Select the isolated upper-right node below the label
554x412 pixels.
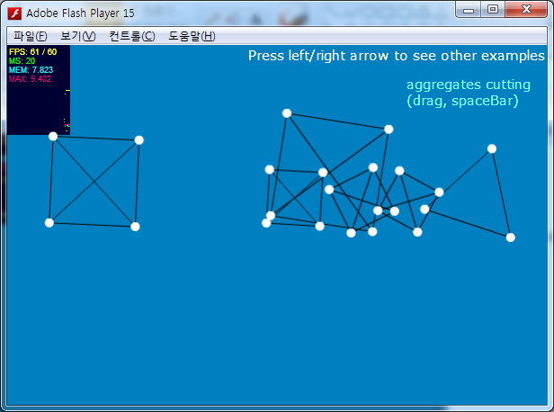point(492,148)
